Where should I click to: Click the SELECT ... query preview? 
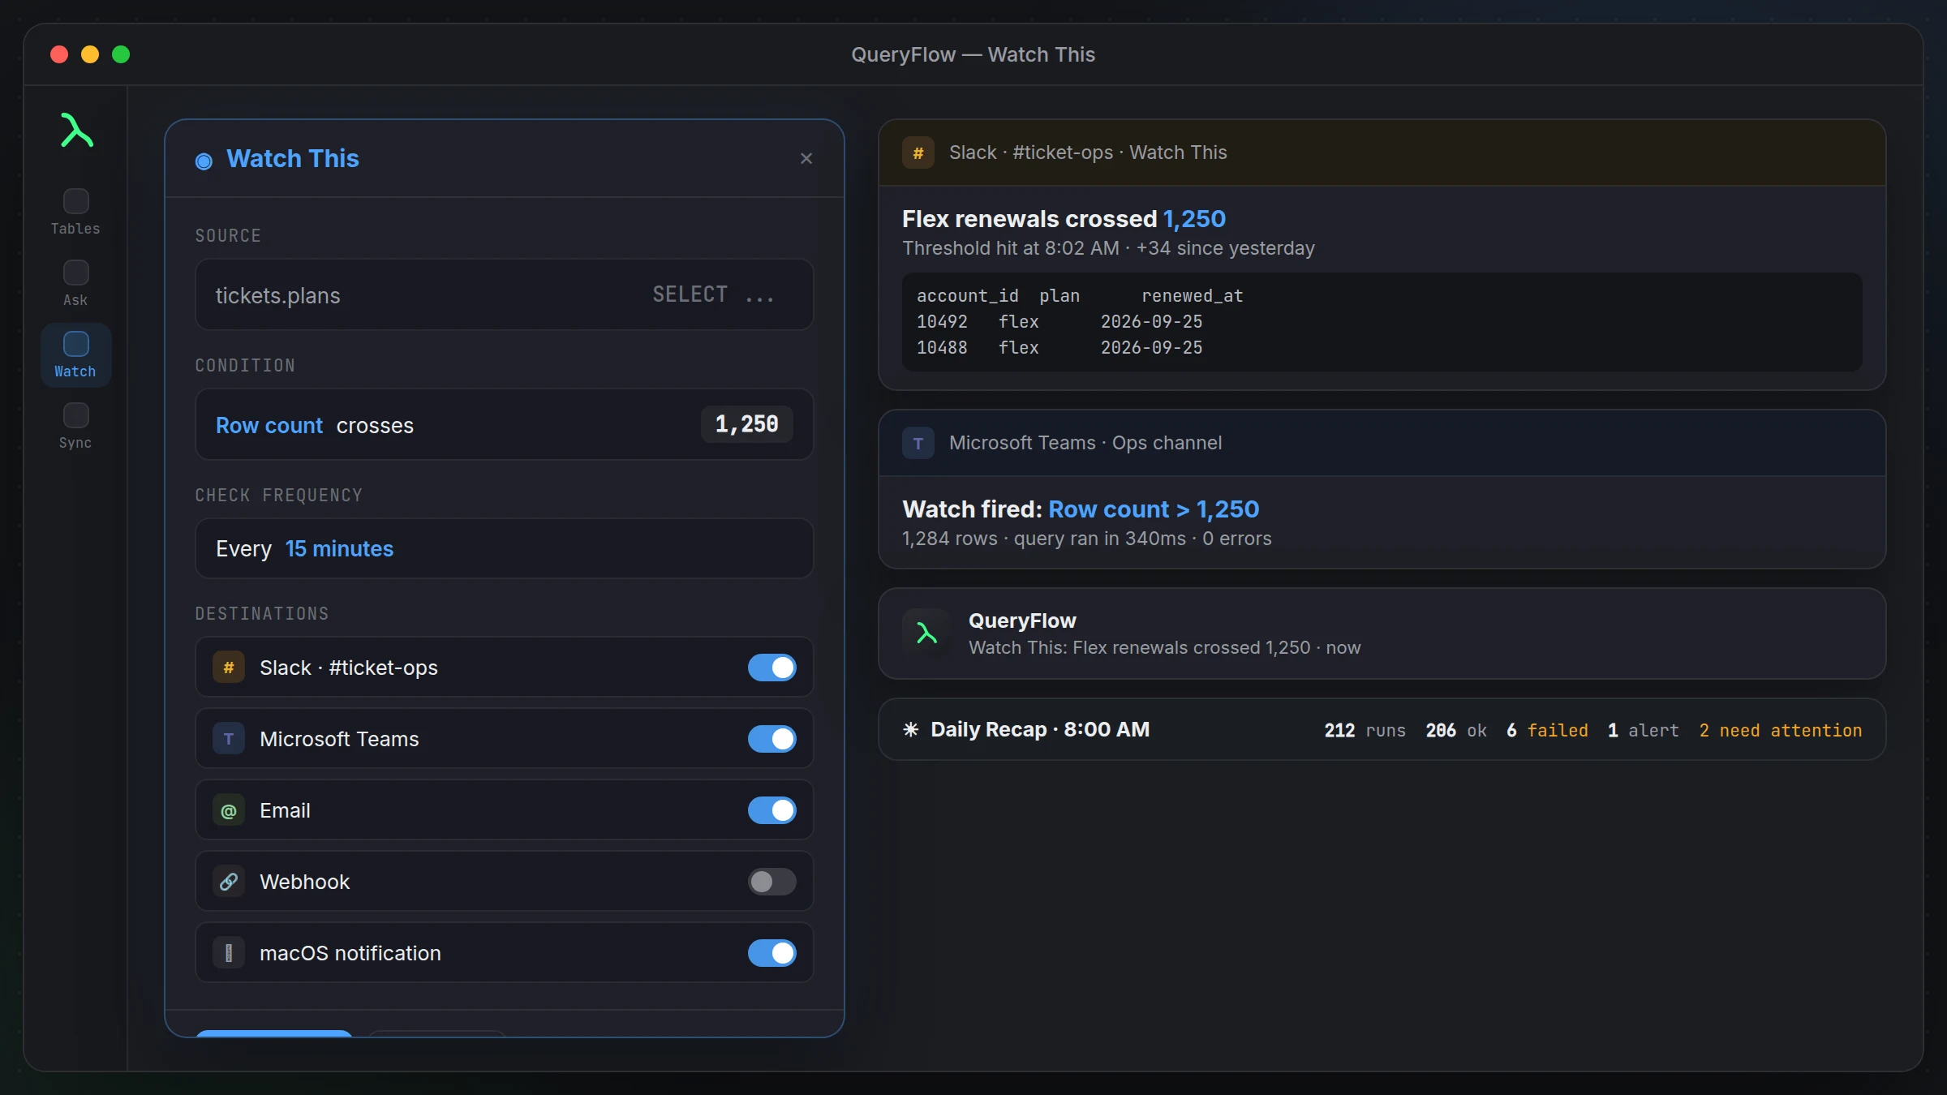(714, 294)
